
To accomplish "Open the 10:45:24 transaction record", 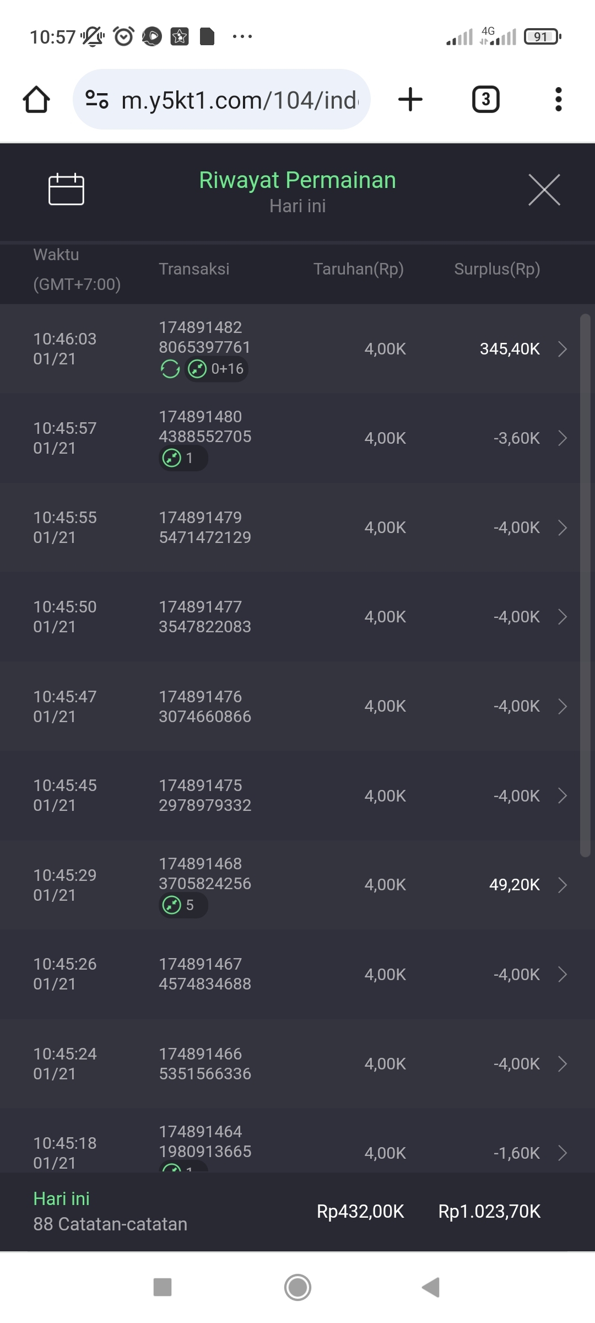I will (x=297, y=1063).
